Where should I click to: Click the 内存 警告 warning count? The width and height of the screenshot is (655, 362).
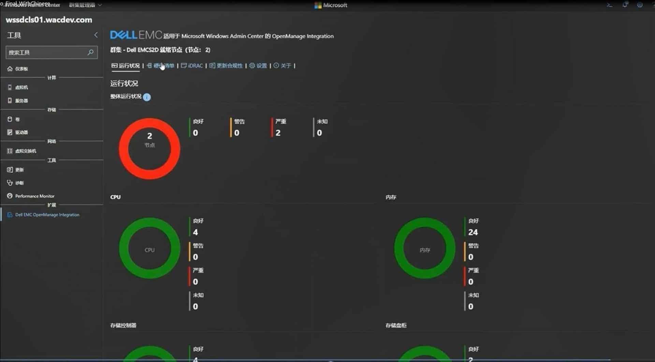click(471, 257)
